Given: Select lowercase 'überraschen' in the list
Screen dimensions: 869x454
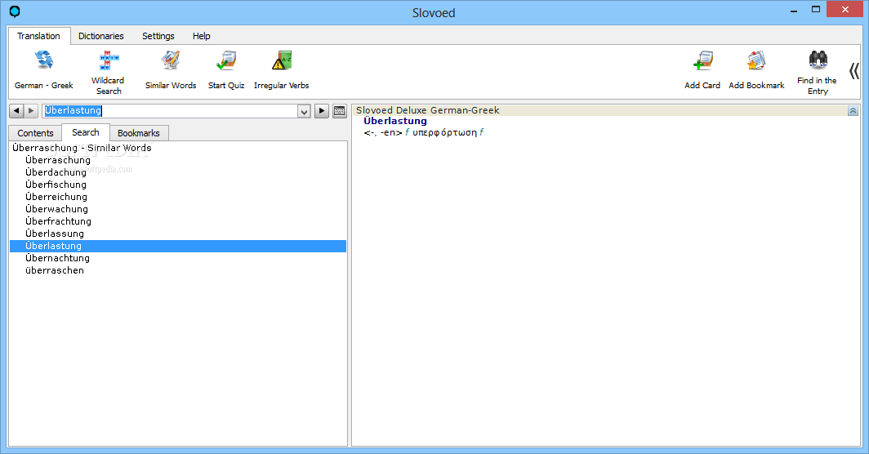Looking at the screenshot, I should tap(54, 270).
